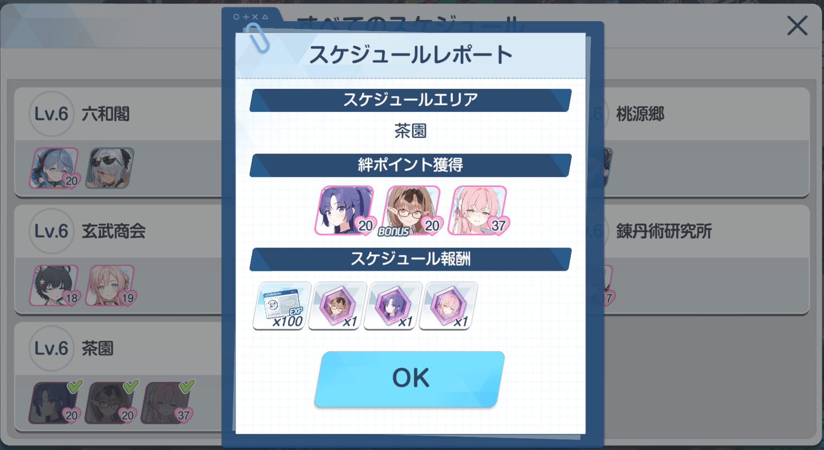Tap the EXP x100 report reward
This screenshot has height=450, width=824.
[282, 306]
